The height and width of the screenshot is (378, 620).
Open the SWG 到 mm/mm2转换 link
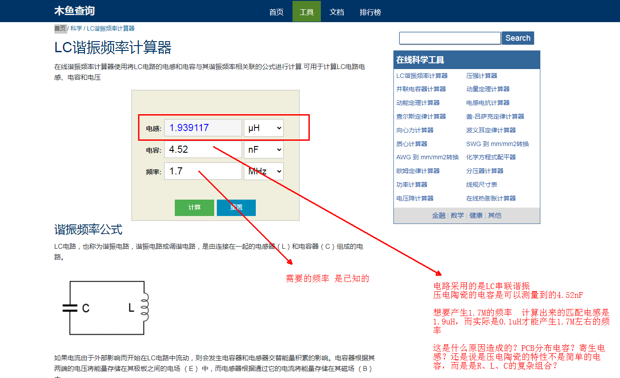point(497,144)
